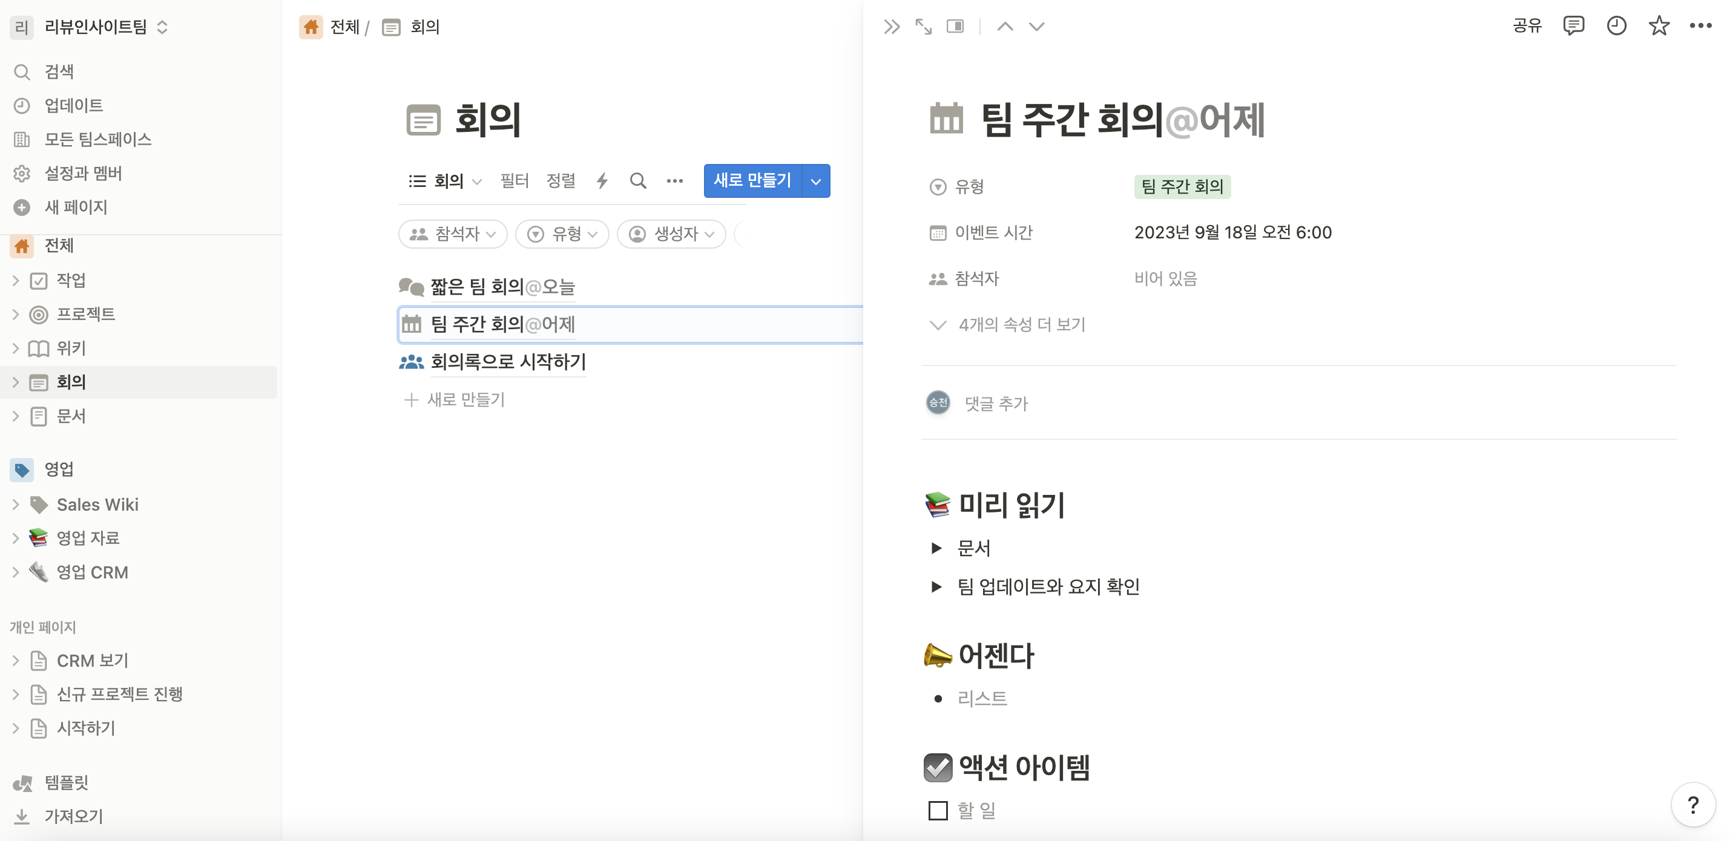Click the lightning automation icon
1730x841 pixels.
click(x=602, y=180)
